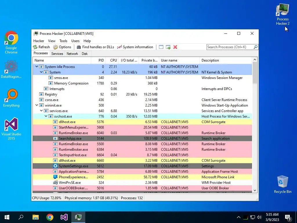Show hidden tray icons chevron
This screenshot has height=223, width=297.
(239, 217)
